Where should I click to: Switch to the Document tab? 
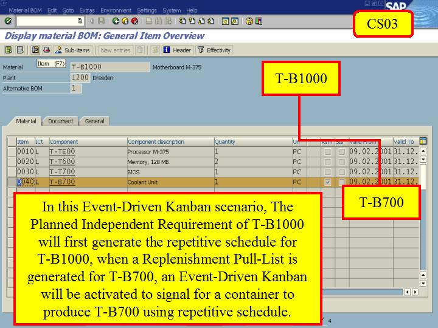click(60, 121)
